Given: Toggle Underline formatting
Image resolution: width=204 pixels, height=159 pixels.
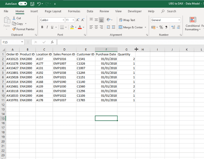Looking at the screenshot, I should 52,27.
